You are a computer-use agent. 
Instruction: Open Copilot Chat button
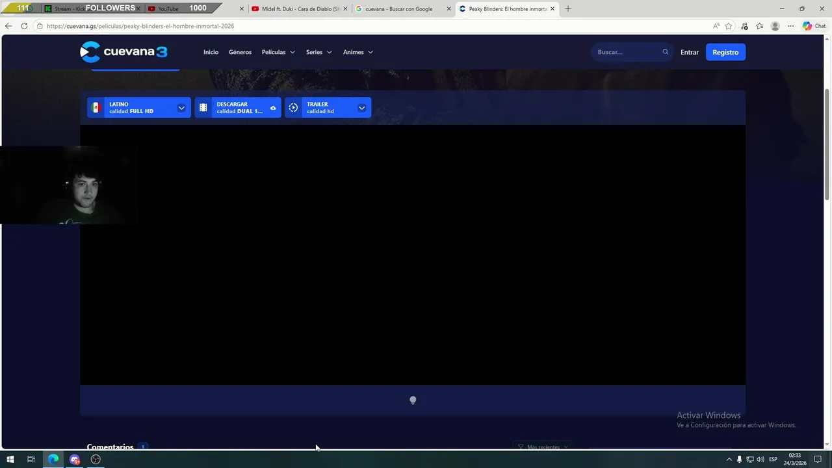click(x=814, y=26)
